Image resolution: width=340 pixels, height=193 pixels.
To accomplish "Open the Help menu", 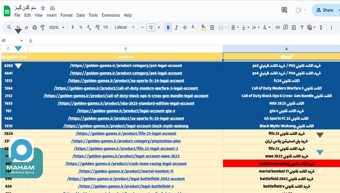I will point(128,15).
